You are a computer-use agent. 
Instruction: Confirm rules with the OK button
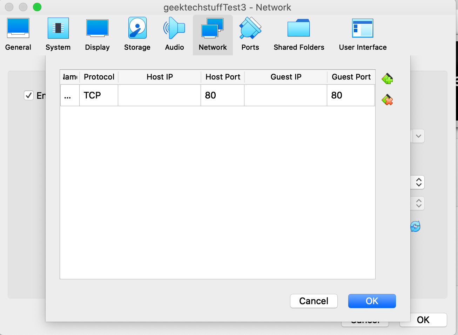point(372,301)
